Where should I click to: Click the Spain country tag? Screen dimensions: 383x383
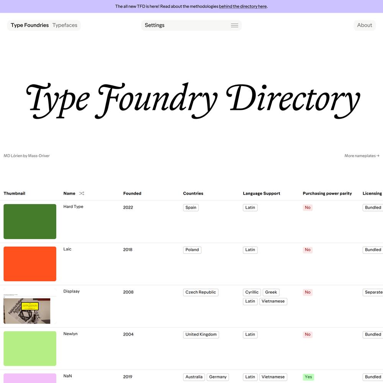(191, 208)
